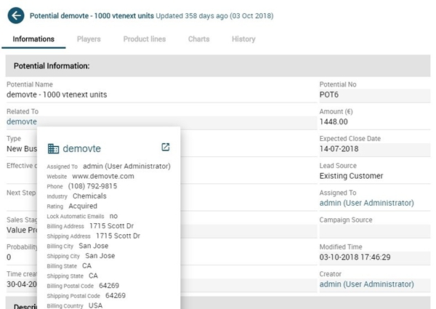This screenshot has height=309, width=436.
Task: Click the Potential Information section header
Action: click(218, 66)
